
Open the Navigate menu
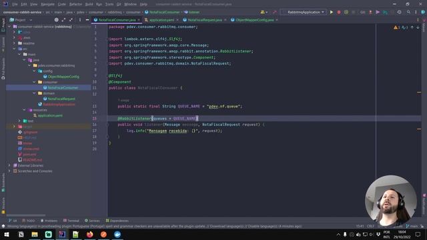(47, 4)
